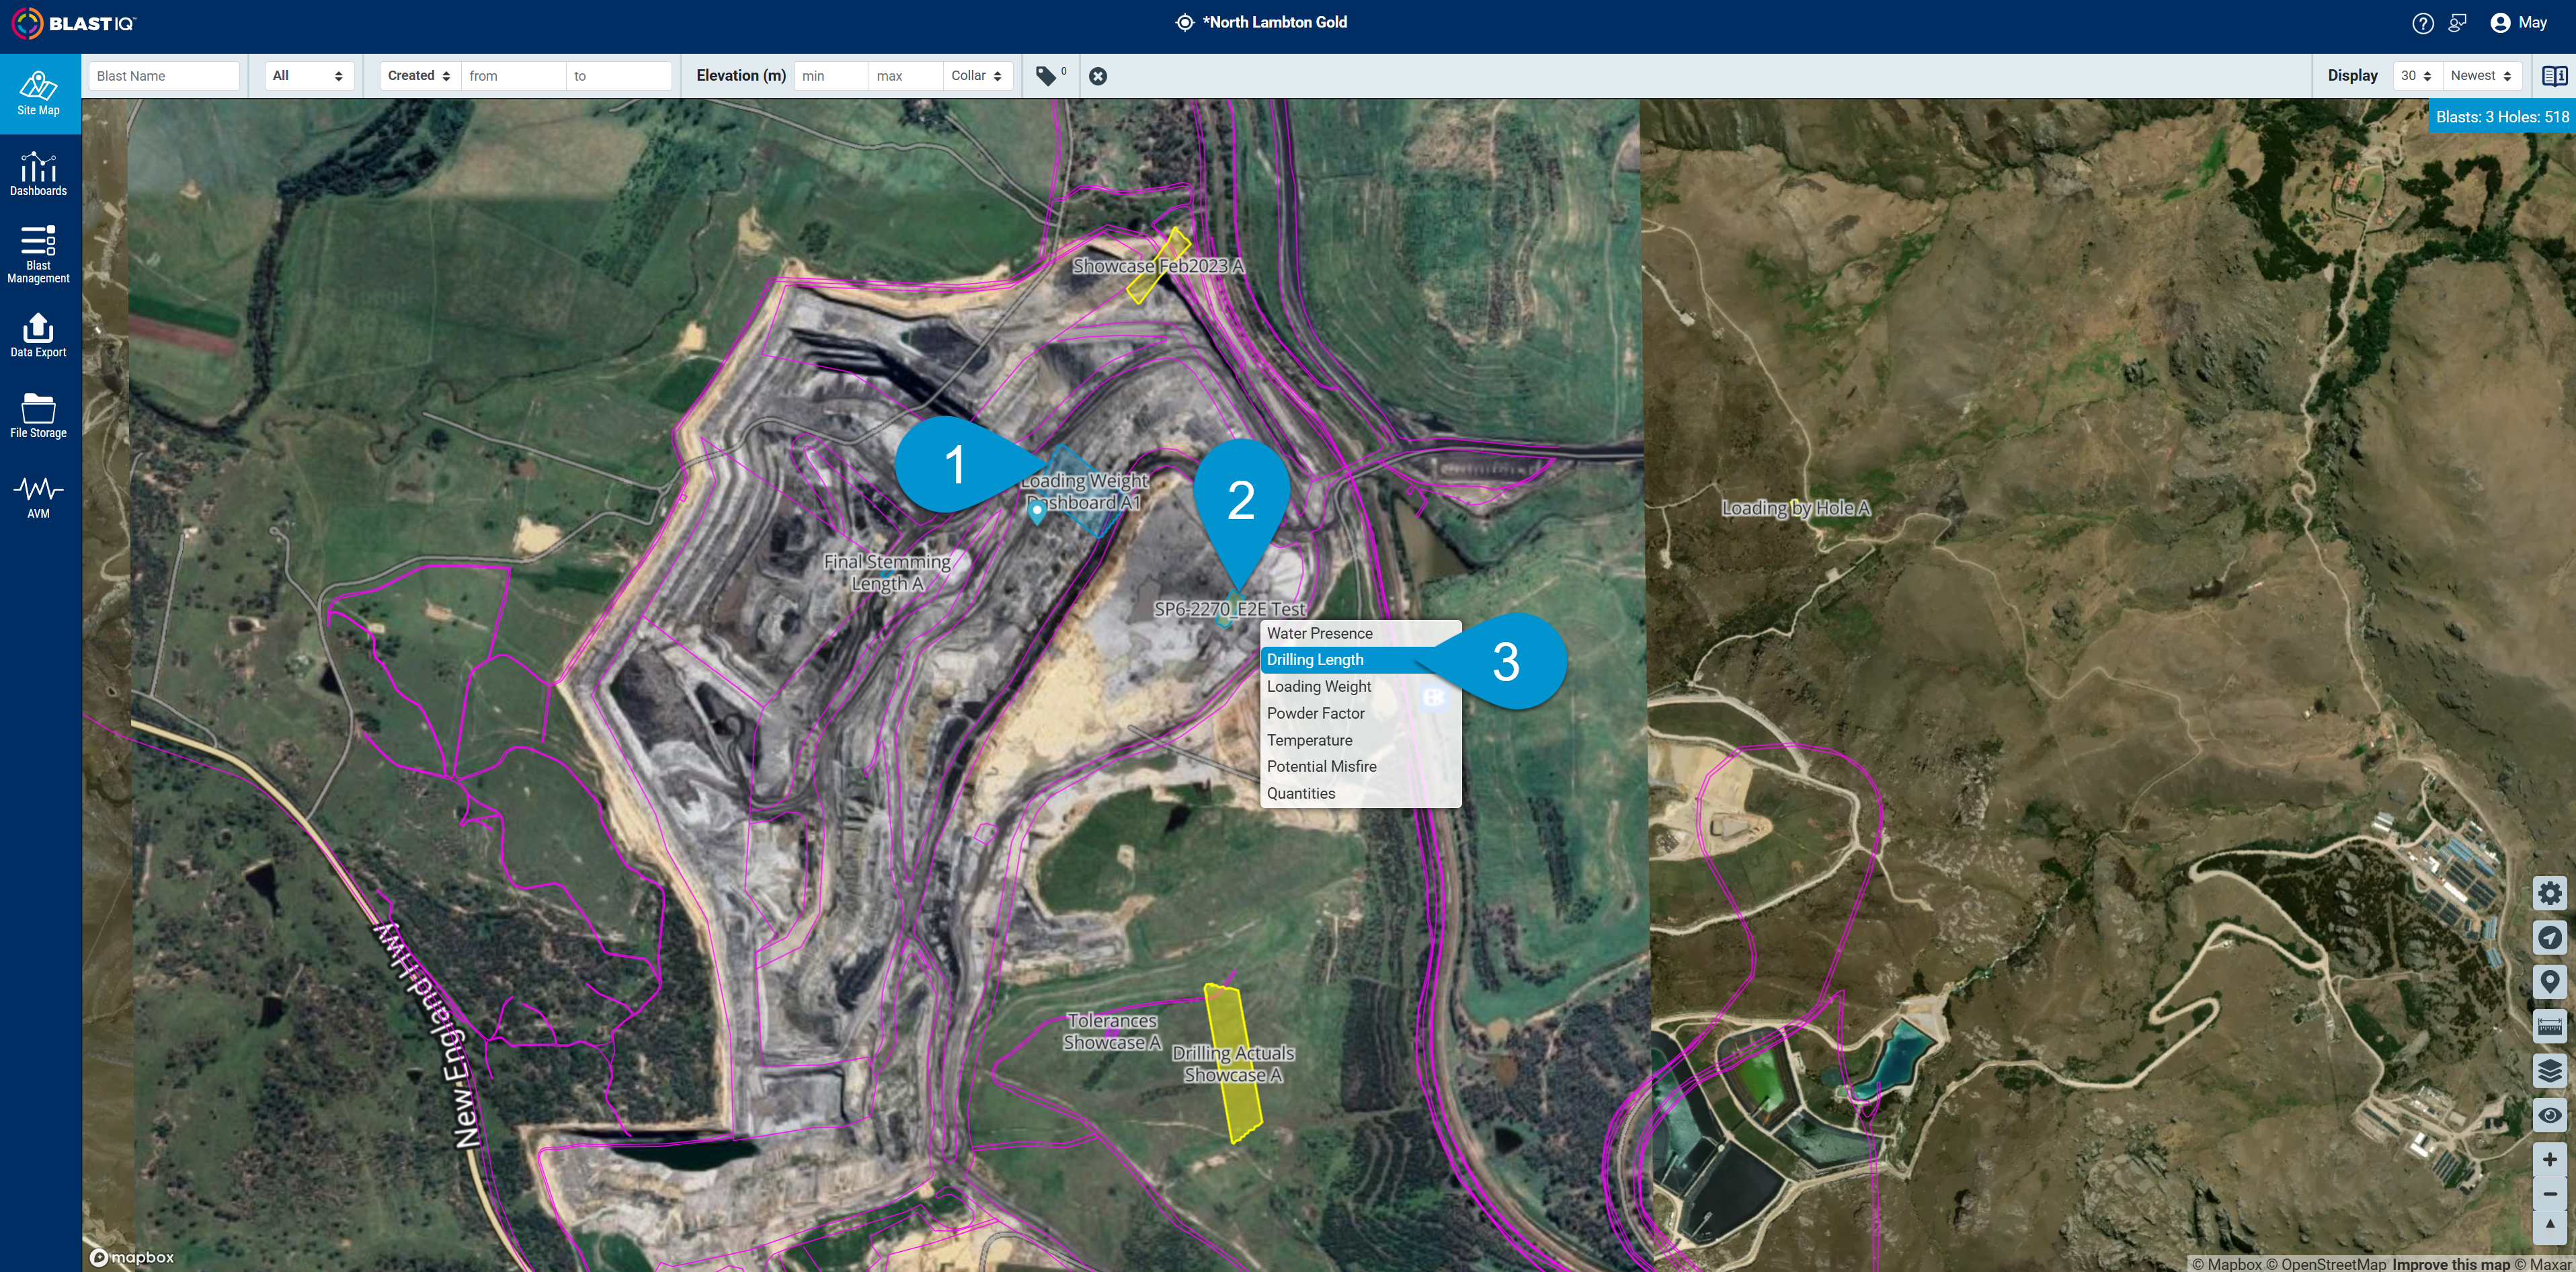Click the Blasts: 3 Holes: 518 badge
This screenshot has height=1272, width=2576.
click(2502, 117)
